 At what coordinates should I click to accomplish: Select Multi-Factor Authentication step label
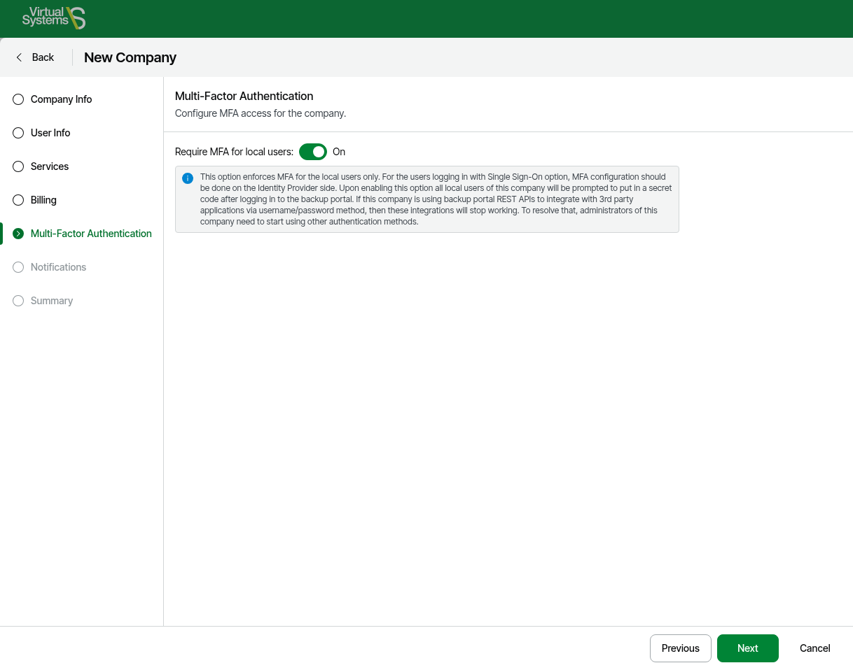point(91,234)
